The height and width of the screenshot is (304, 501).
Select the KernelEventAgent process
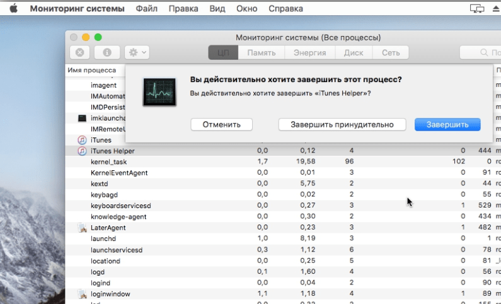(119, 173)
